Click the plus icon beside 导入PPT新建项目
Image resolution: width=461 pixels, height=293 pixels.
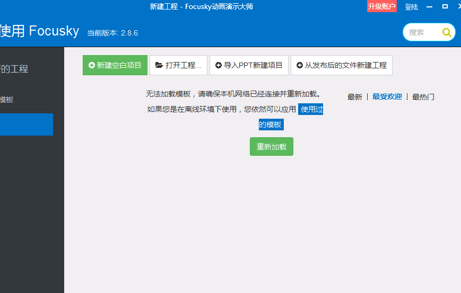click(x=218, y=65)
